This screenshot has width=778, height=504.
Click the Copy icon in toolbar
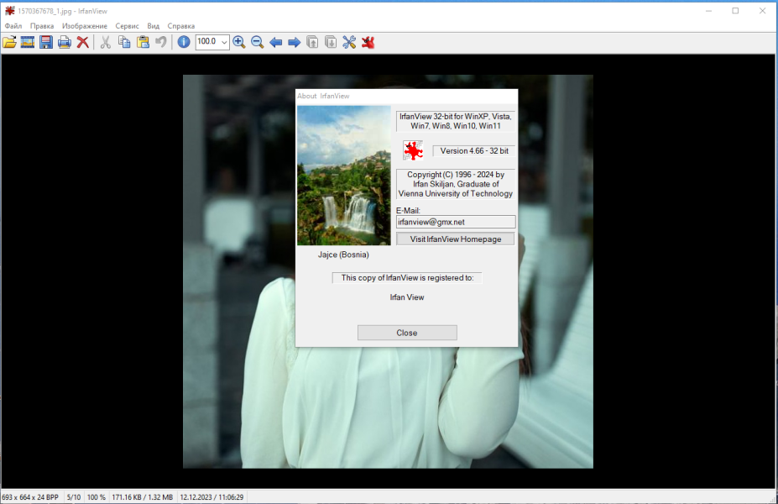(124, 42)
